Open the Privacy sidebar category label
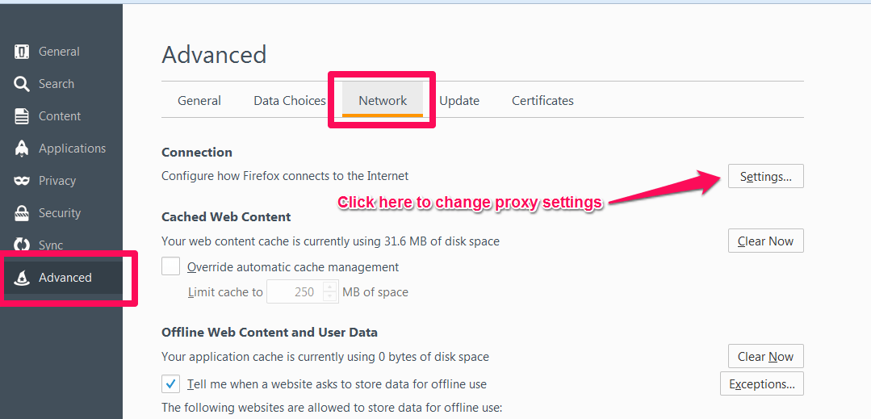871x419 pixels. [57, 181]
